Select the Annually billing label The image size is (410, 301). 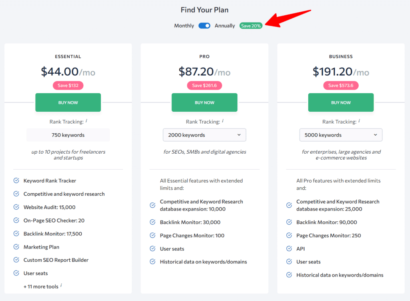(225, 25)
